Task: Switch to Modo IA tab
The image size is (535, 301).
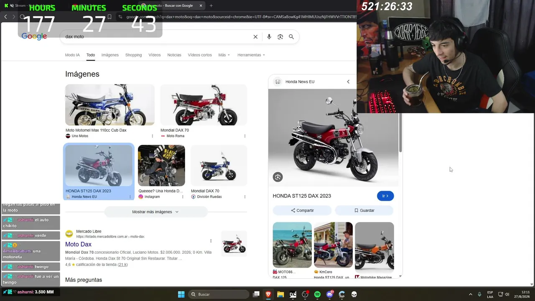Action: coord(72,55)
